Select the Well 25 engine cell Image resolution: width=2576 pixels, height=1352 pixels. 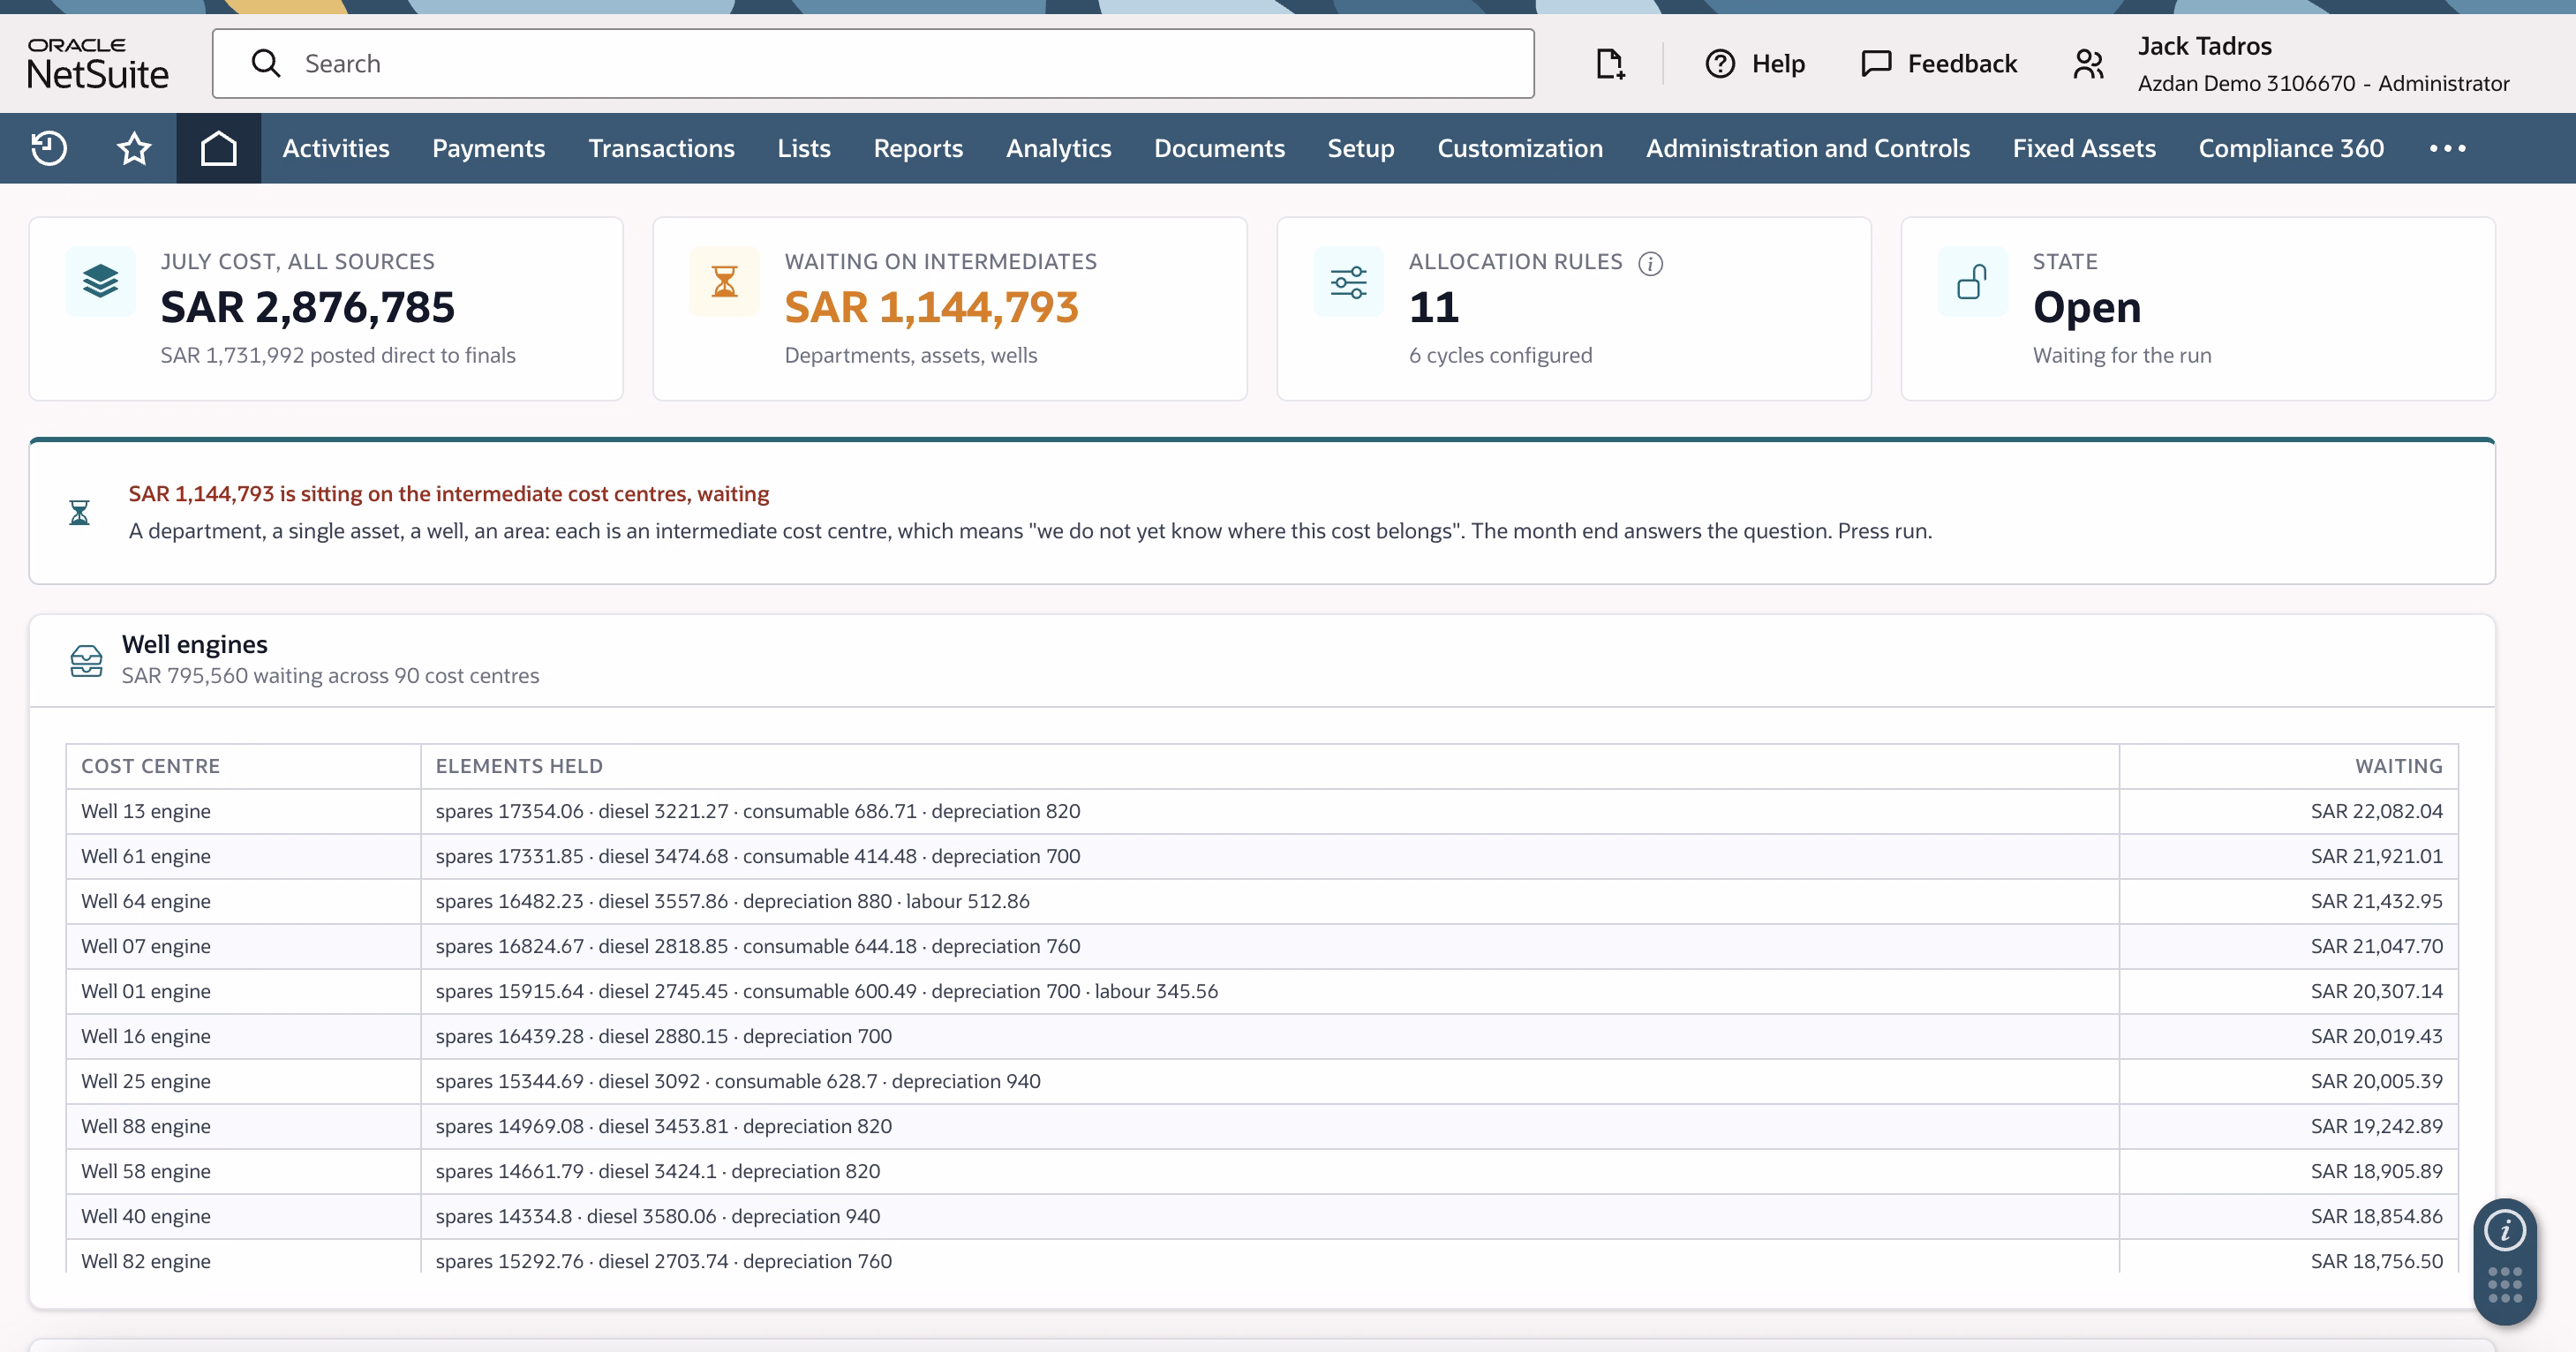click(x=243, y=1081)
